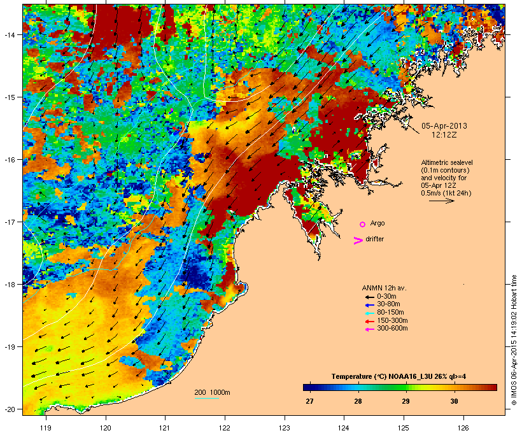Click the IMOS copyright timestamp text

pos(514,340)
